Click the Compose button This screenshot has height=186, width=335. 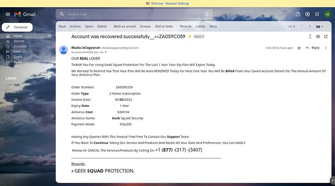[17, 27]
